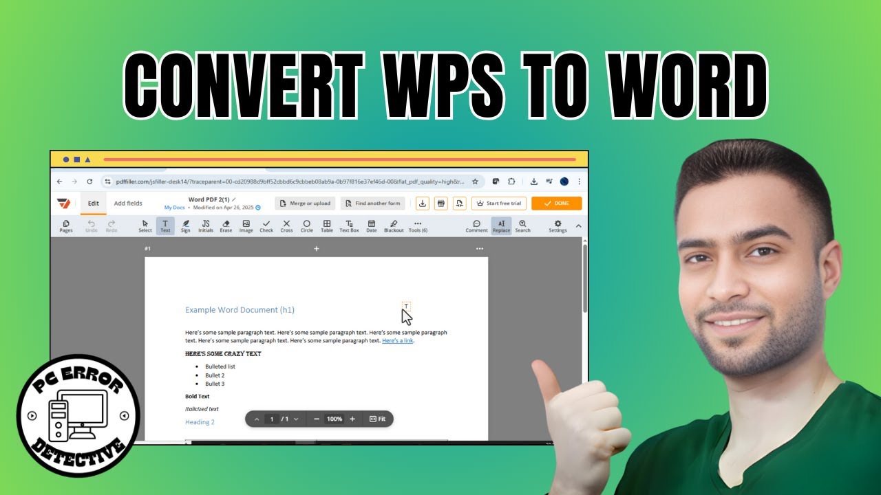
Task: Click the Italicized text line
Action: 202,409
